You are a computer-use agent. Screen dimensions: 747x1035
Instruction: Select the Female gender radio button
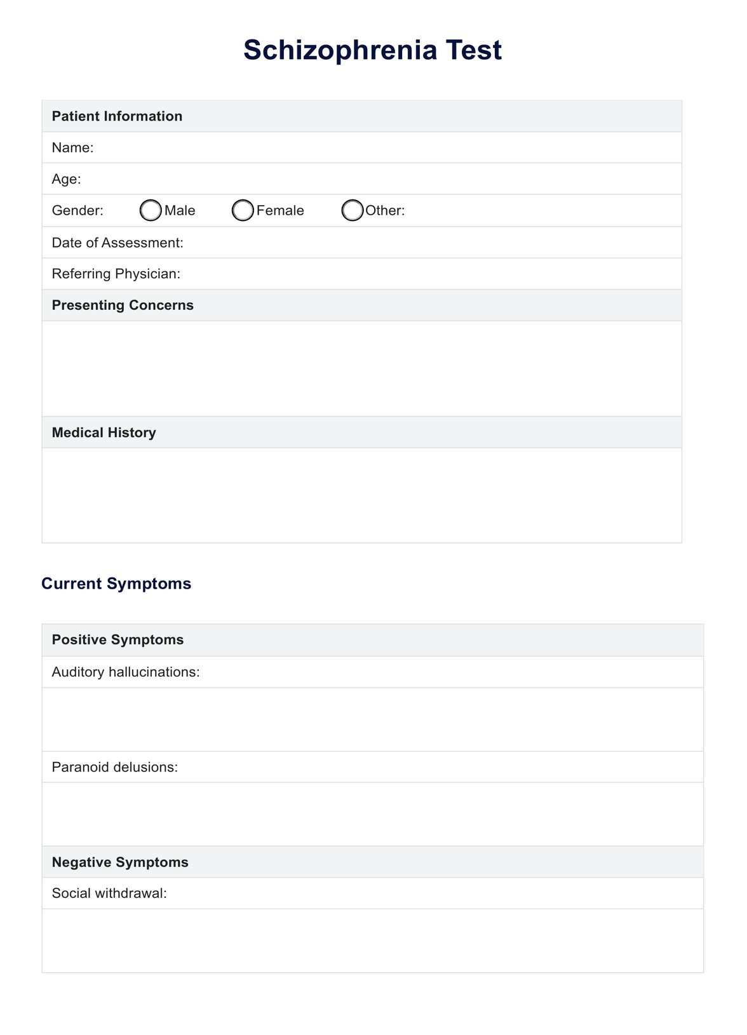pyautogui.click(x=243, y=211)
